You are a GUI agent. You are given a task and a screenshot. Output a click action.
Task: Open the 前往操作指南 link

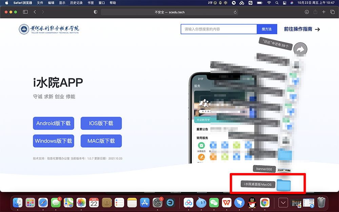(x=302, y=29)
